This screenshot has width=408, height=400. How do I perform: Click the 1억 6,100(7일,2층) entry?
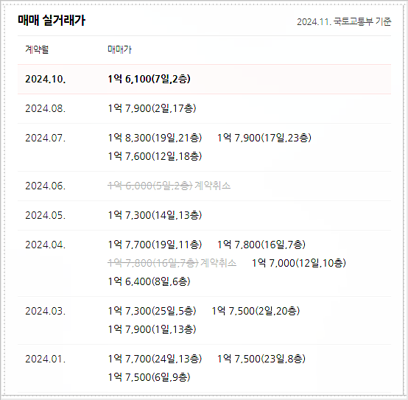point(149,79)
